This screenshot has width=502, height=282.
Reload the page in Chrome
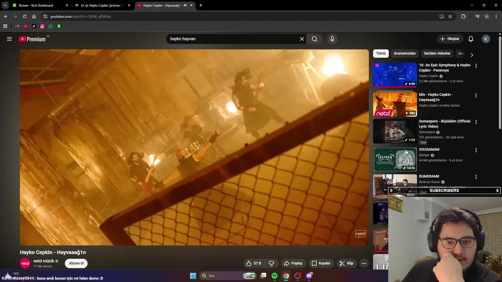(x=24, y=16)
